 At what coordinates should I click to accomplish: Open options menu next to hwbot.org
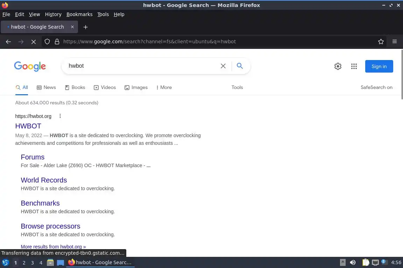point(60,116)
